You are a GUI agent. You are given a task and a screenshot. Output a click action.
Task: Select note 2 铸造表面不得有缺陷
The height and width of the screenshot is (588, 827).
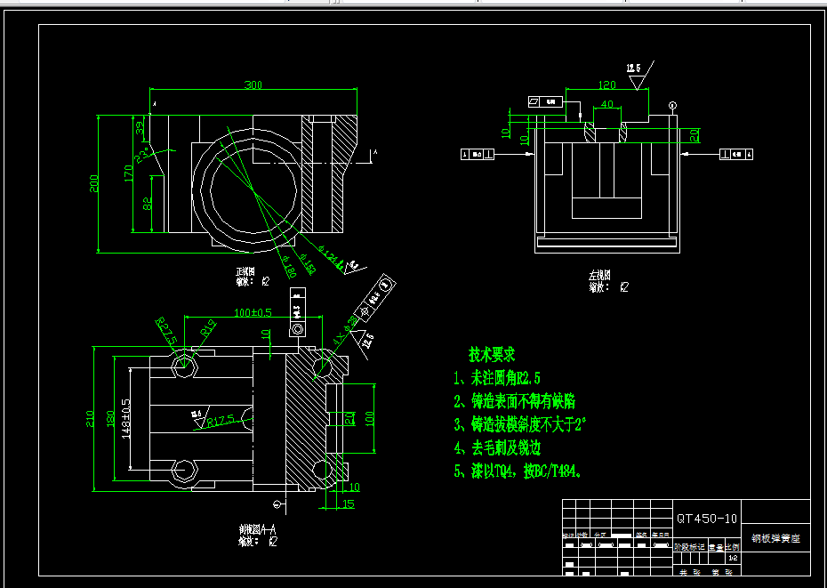coord(514,402)
